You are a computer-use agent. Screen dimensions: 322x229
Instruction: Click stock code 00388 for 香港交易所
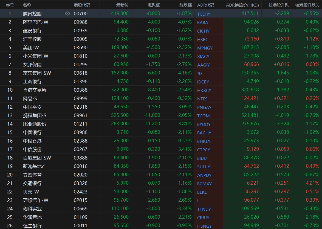coord(81,90)
